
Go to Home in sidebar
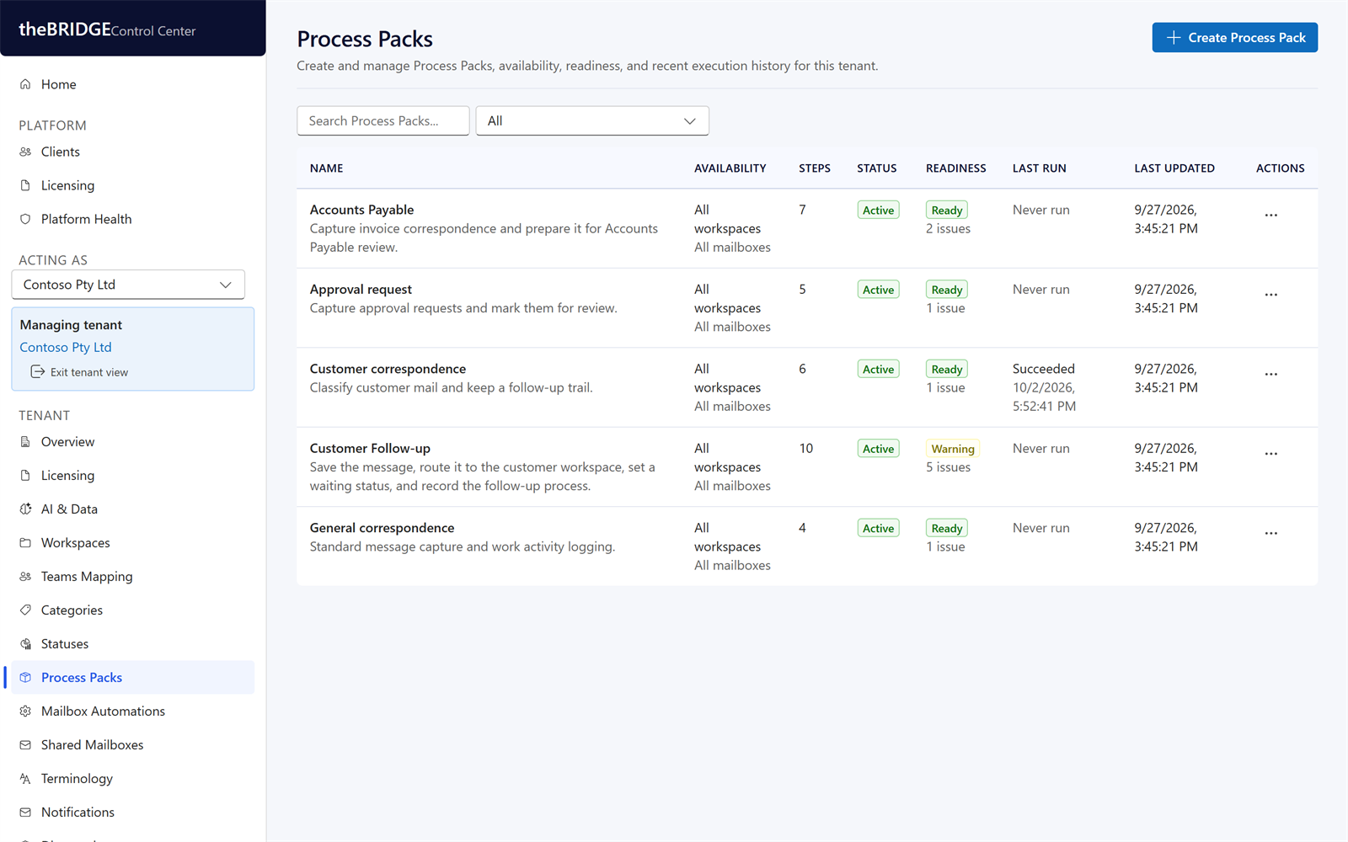(x=133, y=84)
